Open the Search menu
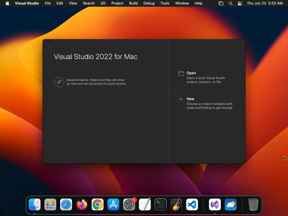The width and height of the screenshot is (288, 216). click(89, 3)
